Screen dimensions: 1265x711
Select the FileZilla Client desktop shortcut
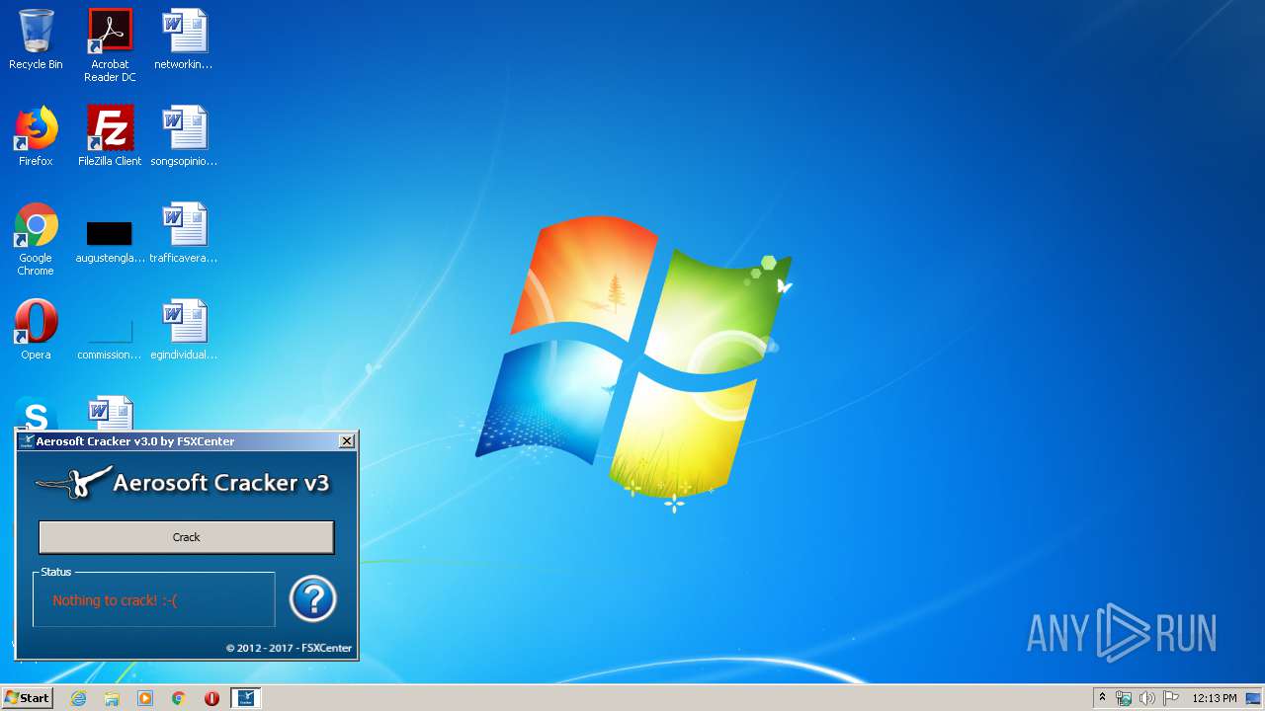[x=110, y=136]
